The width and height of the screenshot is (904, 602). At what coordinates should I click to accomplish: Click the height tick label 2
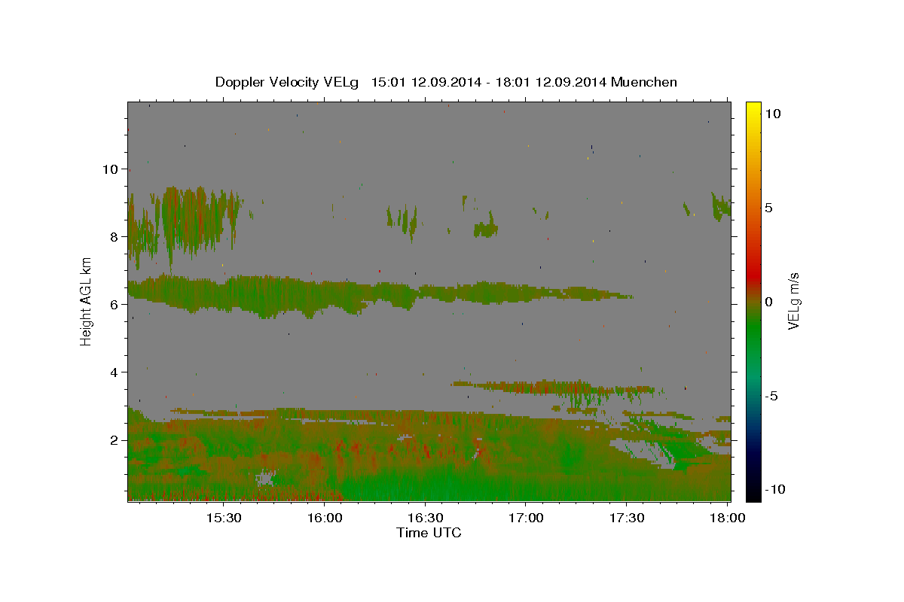click(115, 439)
